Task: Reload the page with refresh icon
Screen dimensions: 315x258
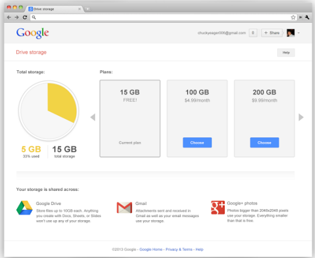Action: [25, 17]
